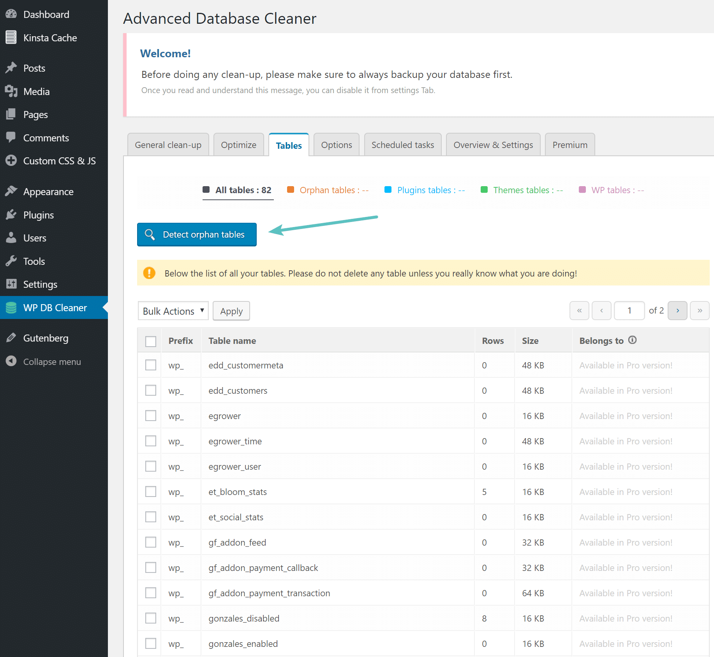
Task: Click the Belongs to info icon
Action: coord(632,340)
